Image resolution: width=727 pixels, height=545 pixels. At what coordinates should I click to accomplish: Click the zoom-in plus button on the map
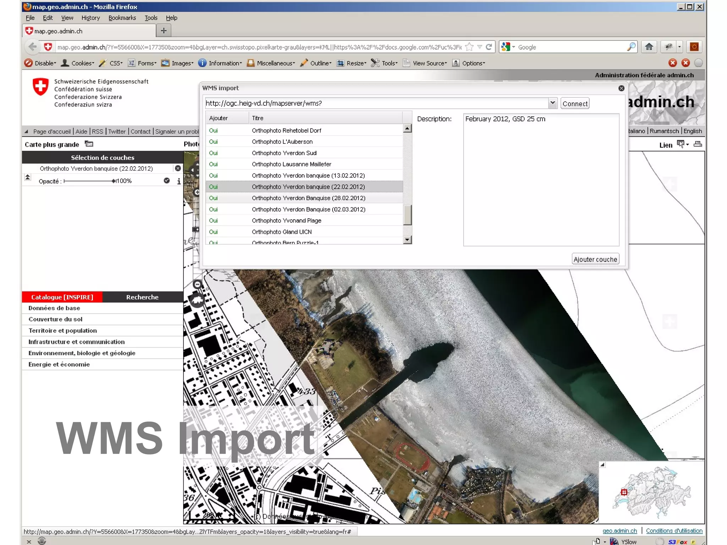pyautogui.click(x=197, y=192)
